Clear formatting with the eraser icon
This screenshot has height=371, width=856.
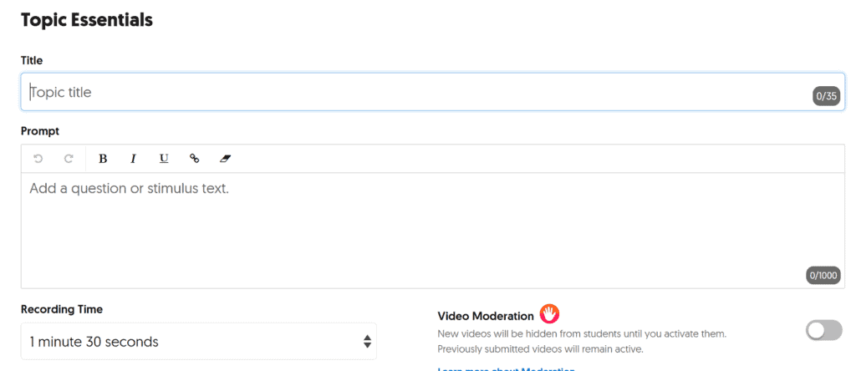tap(226, 159)
